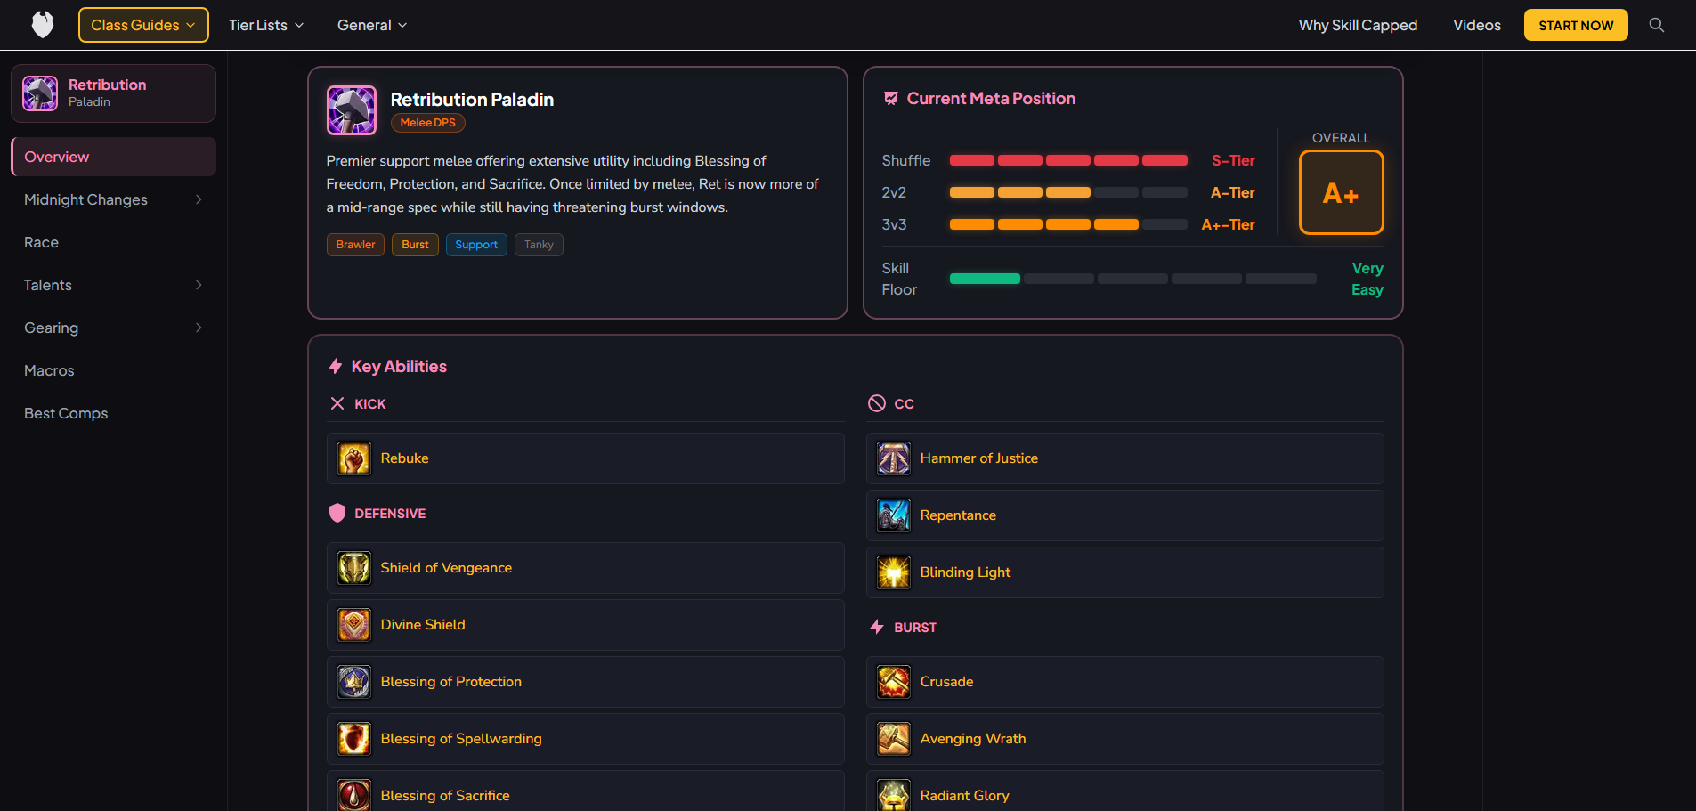Screen dimensions: 1696x811
Task: Click the Retribution Paladin spec icon in sidebar
Action: pyautogui.click(x=40, y=93)
